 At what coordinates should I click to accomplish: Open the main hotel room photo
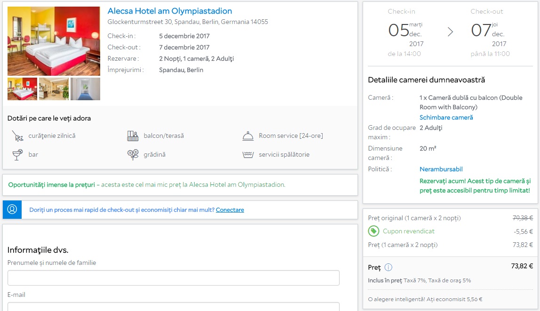point(54,41)
